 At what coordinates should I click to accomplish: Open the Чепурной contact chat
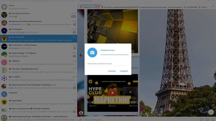[38, 94]
